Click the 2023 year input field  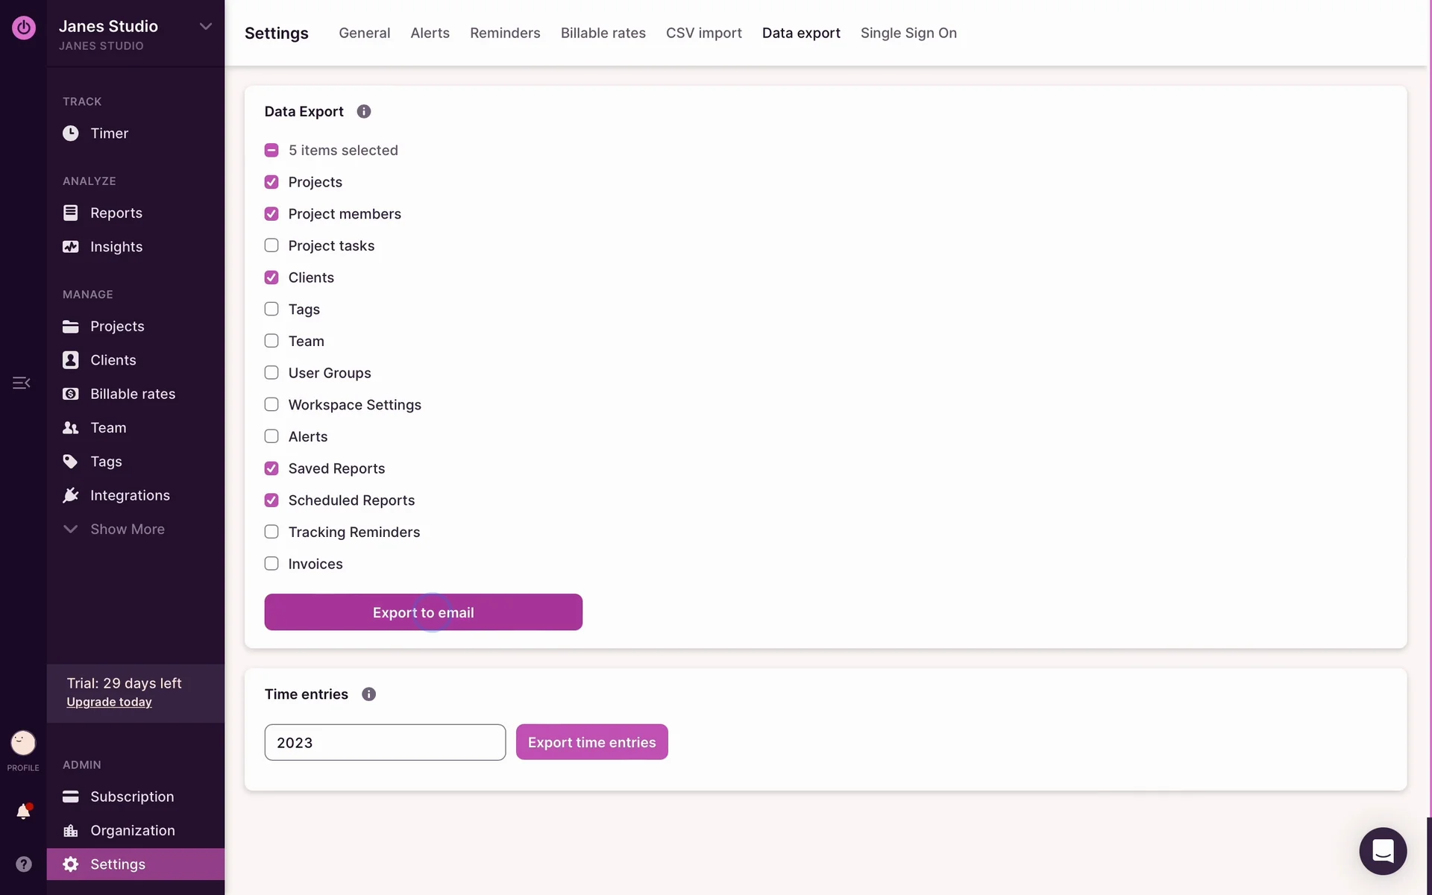point(385,742)
